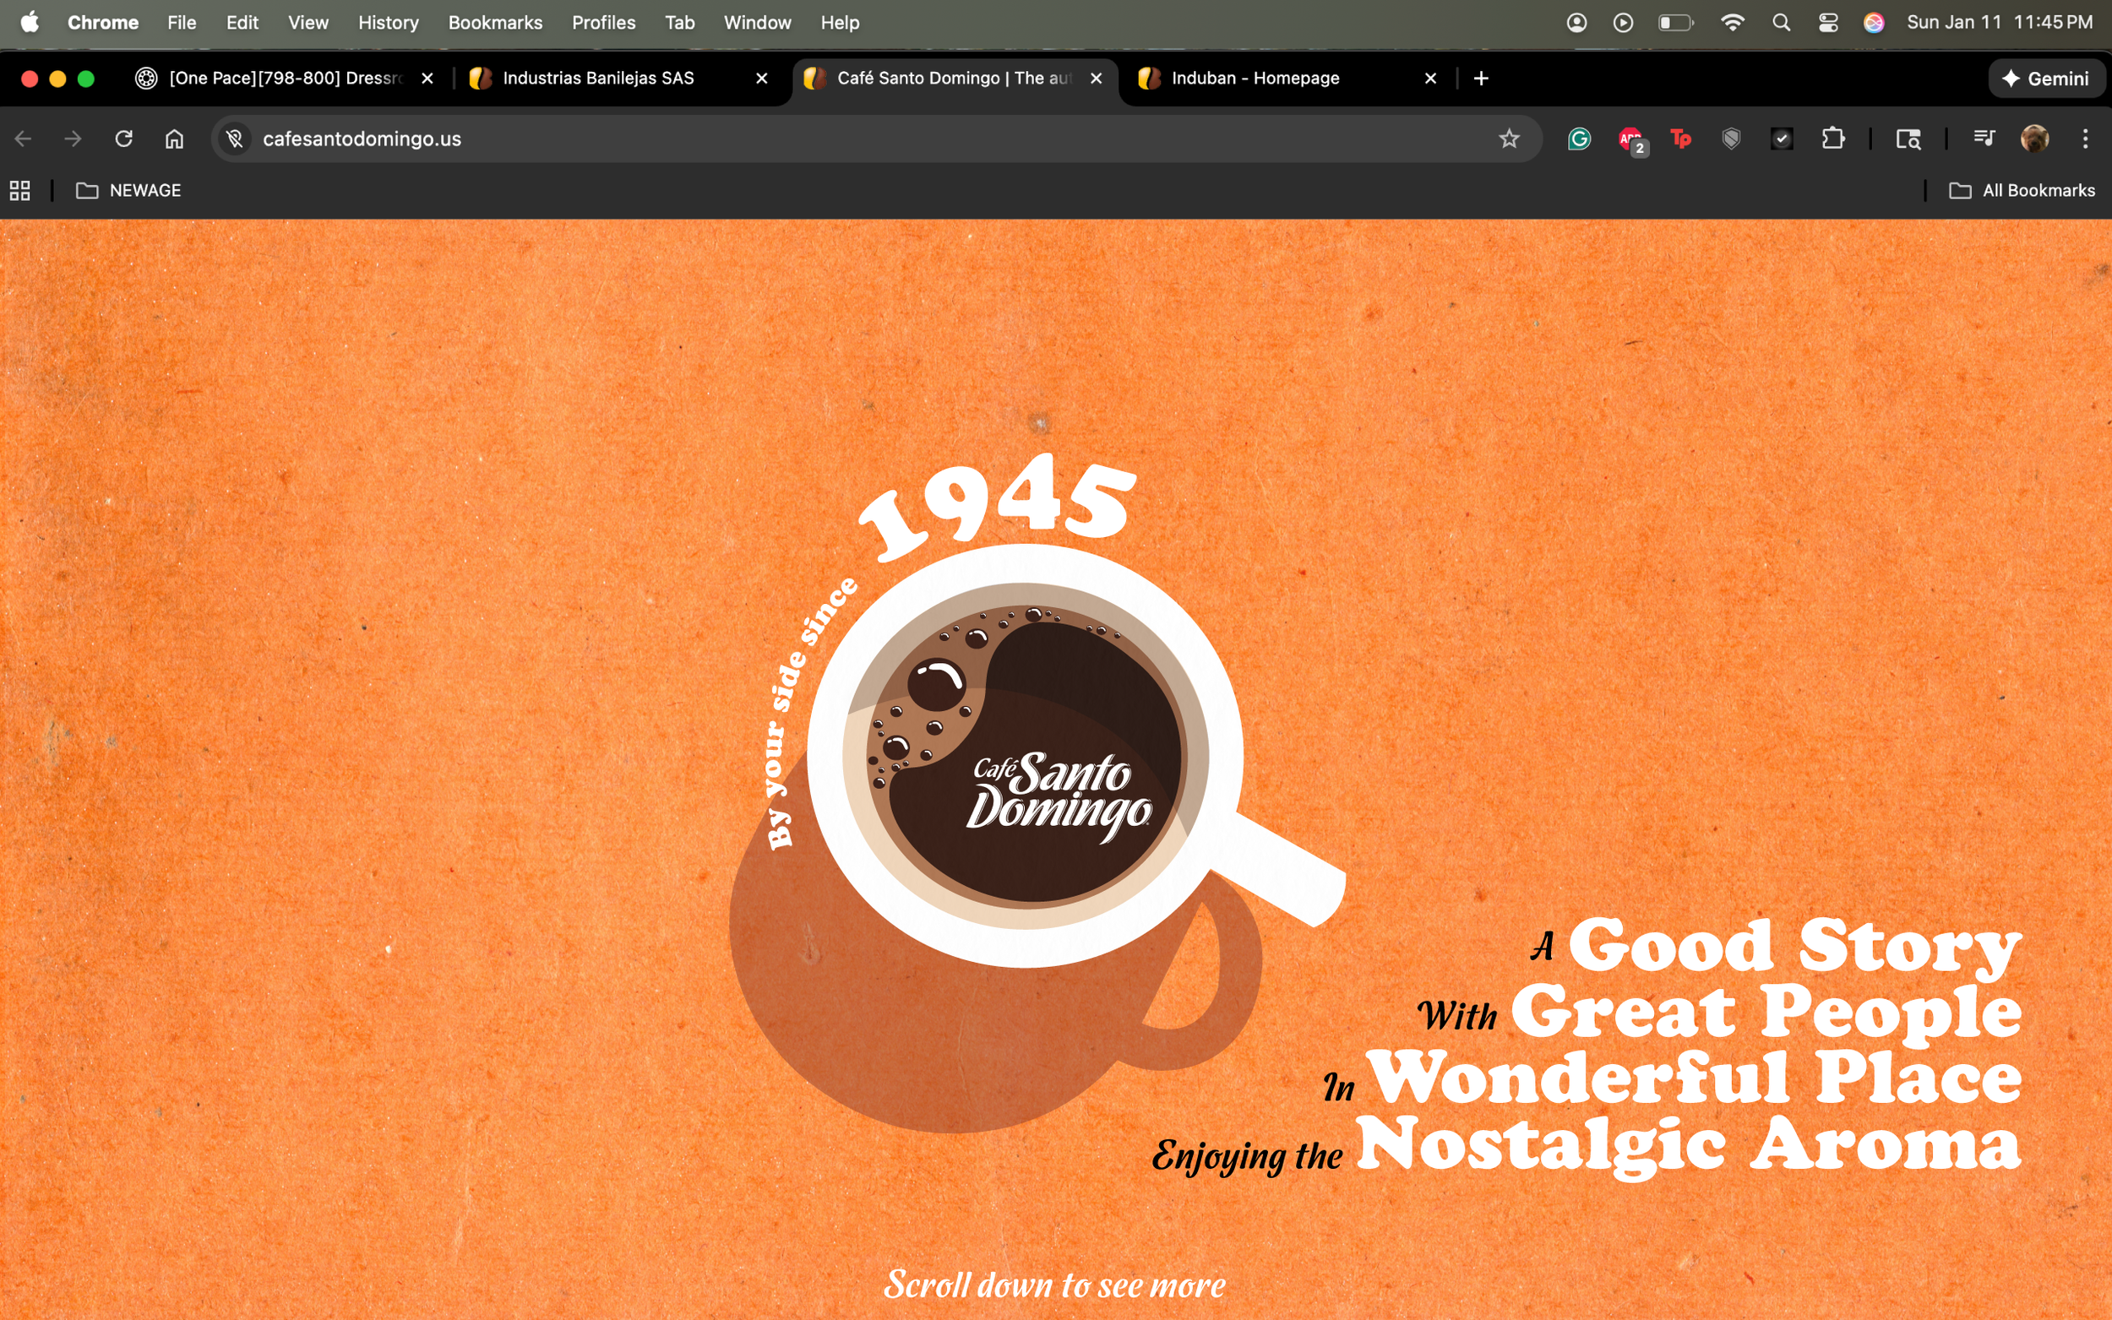The image size is (2112, 1320).
Task: Open the Chrome profile avatar
Action: [x=2034, y=139]
